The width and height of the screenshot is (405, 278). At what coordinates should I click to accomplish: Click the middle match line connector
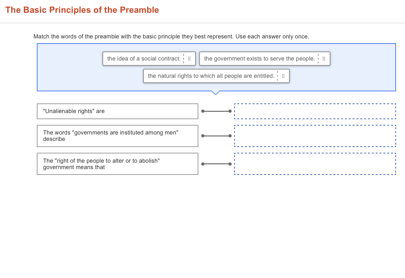(x=216, y=136)
